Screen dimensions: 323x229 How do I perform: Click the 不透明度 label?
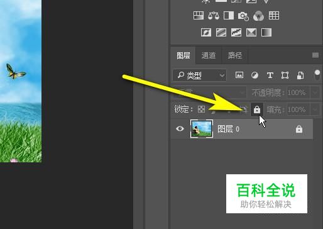268,92
